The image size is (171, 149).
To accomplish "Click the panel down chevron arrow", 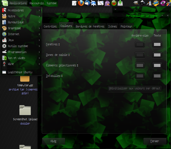I will click(x=115, y=9).
